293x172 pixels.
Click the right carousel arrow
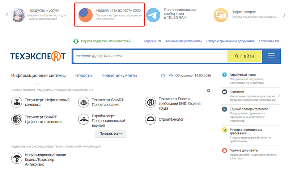pyautogui.click(x=284, y=15)
